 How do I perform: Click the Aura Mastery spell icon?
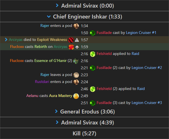[x=76, y=96]
